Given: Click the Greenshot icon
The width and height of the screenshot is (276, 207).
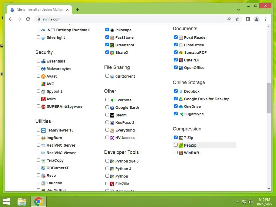Looking at the screenshot, I should tap(112, 45).
